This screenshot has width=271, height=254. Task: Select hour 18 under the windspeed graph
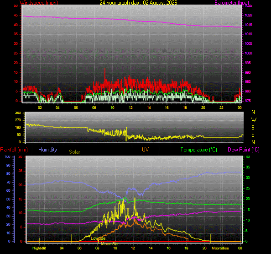(185, 108)
